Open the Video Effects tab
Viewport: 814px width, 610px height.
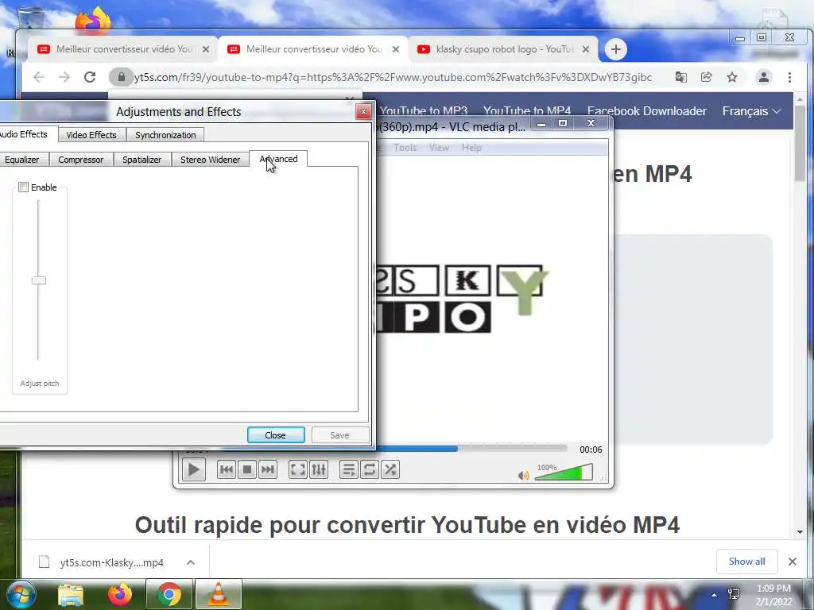(x=91, y=135)
